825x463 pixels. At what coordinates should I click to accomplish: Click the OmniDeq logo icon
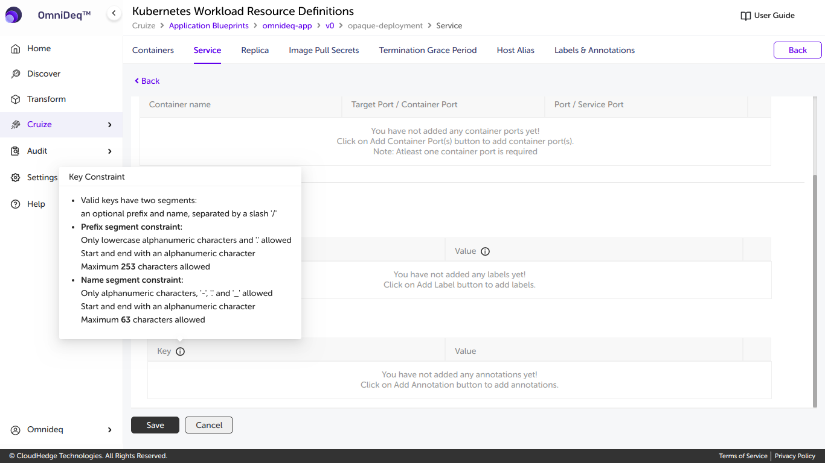coord(13,15)
